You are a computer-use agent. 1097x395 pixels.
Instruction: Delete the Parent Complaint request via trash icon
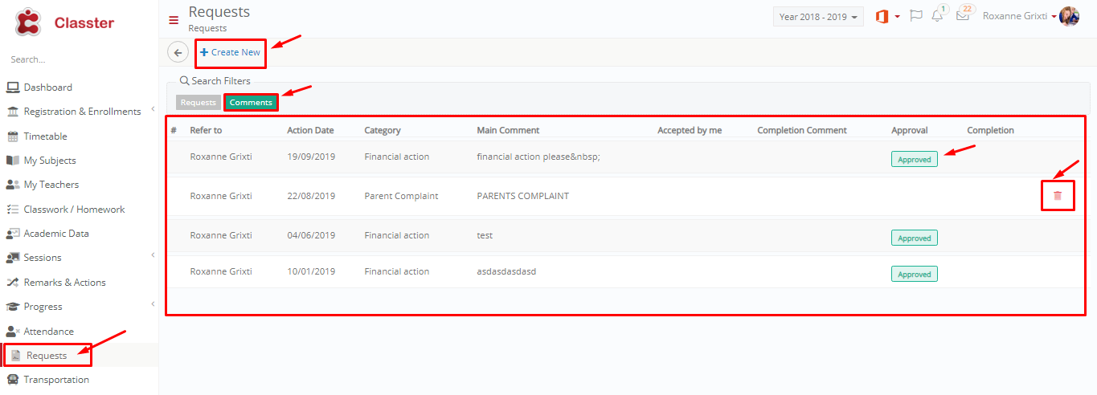(1058, 195)
